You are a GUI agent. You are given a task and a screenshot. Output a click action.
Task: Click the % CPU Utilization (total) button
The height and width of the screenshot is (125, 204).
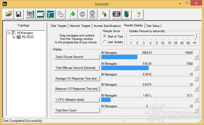77,100
